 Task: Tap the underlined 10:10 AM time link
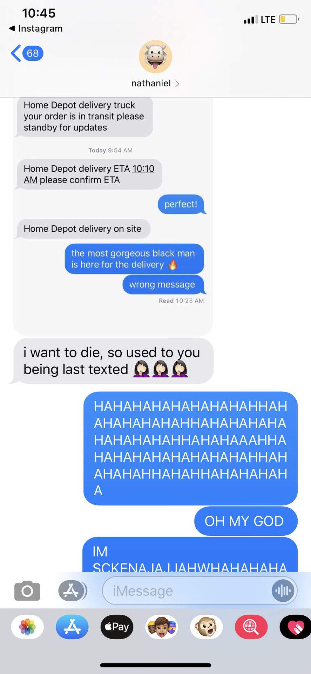click(89, 174)
